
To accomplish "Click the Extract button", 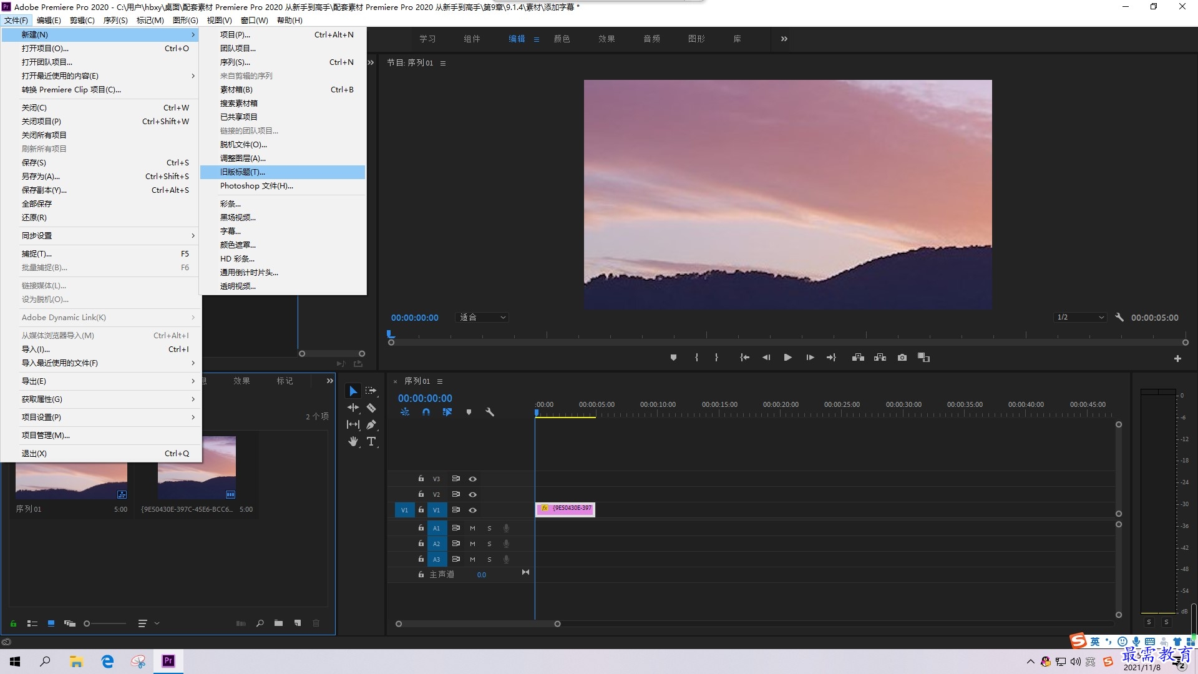I will pos(880,358).
